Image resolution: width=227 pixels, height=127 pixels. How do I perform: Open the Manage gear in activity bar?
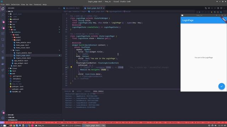pyautogui.click(x=3, y=118)
